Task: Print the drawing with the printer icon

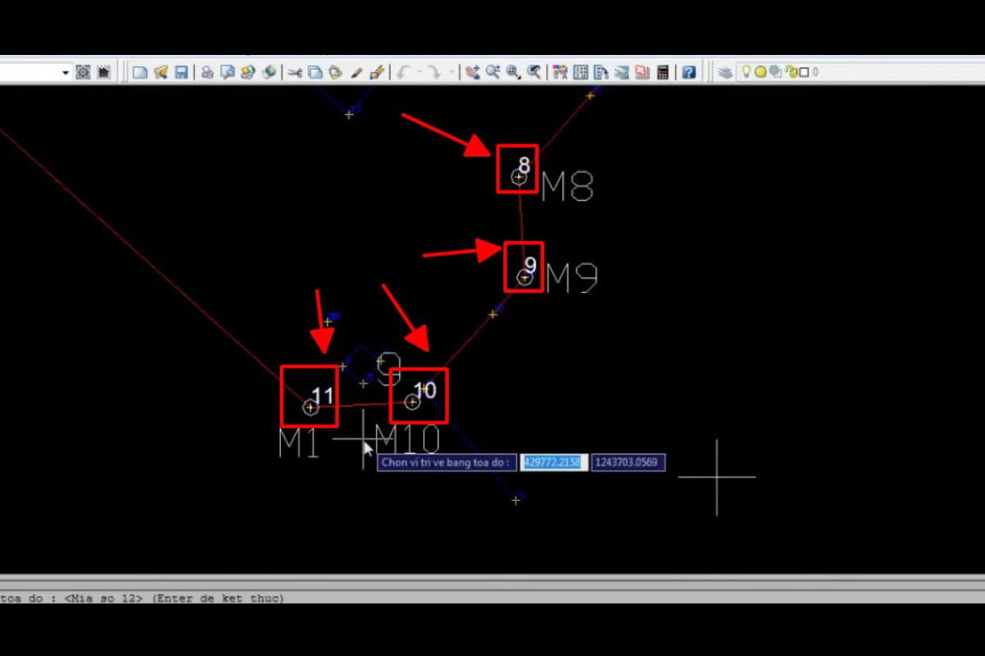Action: click(x=207, y=71)
